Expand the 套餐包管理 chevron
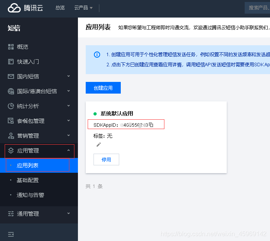The image size is (270, 241). coord(69,120)
